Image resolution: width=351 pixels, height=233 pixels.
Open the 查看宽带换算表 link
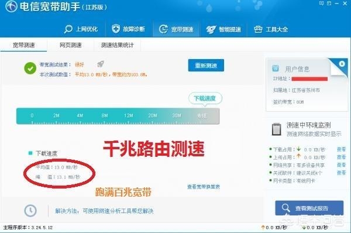point(204,187)
